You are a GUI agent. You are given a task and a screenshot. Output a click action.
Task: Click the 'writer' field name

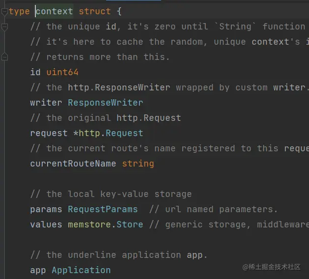point(46,103)
